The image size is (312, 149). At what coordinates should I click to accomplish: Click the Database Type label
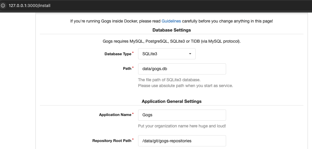[x=118, y=54]
